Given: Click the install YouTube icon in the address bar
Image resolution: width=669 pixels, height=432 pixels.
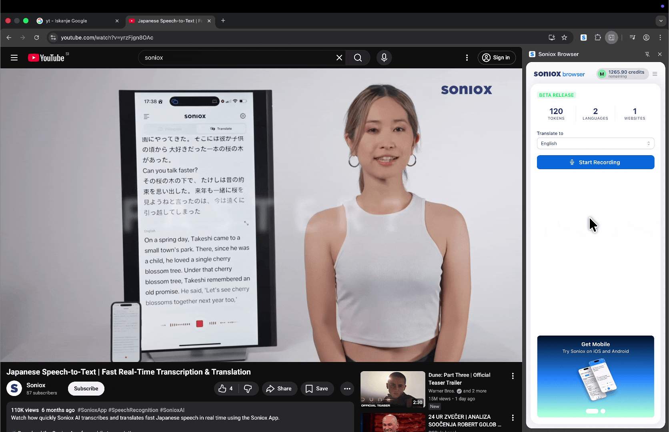Looking at the screenshot, I should click(551, 37).
